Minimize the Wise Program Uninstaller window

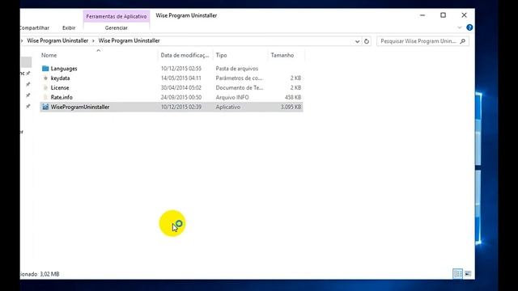422,15
